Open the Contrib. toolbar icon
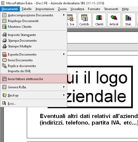Image resolution: width=138 pixels, height=142 pixels. click(x=85, y=20)
